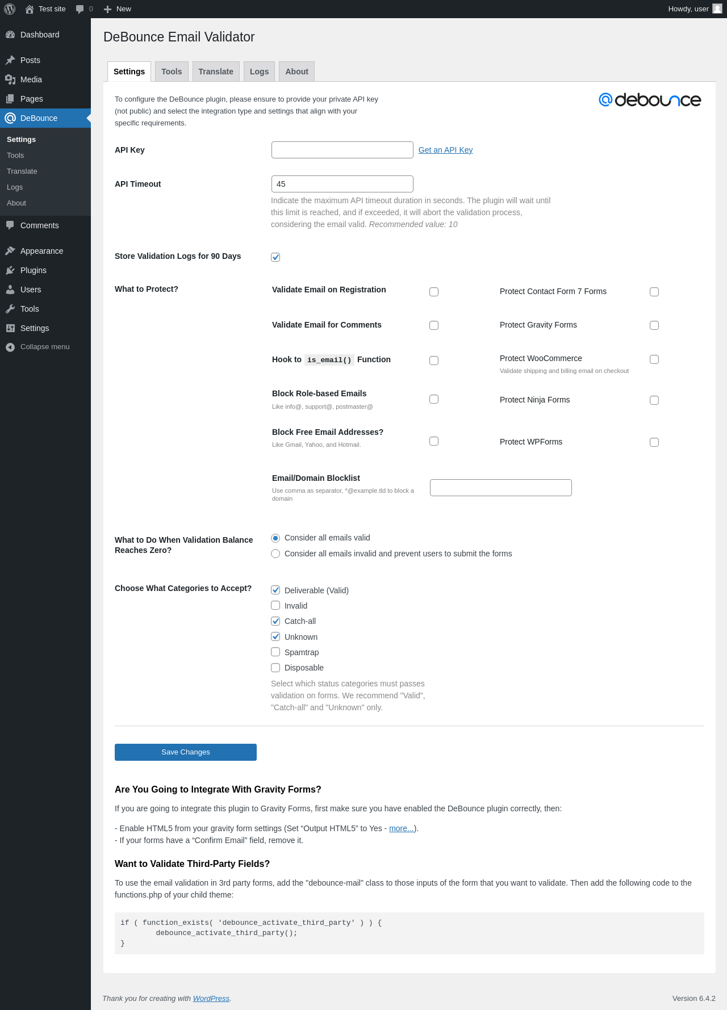The image size is (727, 1010).
Task: Open the Dashboard gauge icon
Action: coord(10,35)
